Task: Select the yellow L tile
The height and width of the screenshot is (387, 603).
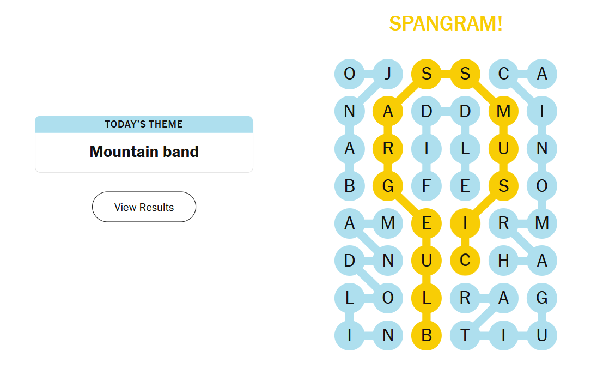Action: (x=427, y=298)
